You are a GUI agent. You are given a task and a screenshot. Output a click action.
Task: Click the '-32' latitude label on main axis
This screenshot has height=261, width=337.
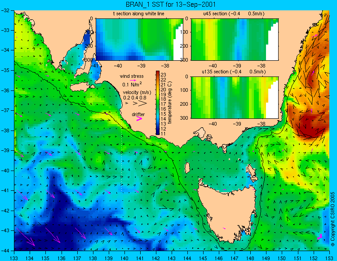(5, 10)
